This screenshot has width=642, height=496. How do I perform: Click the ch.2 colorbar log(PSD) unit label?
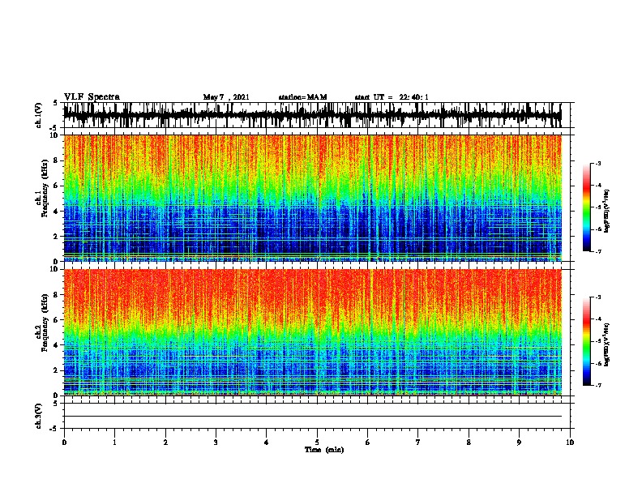tap(606, 344)
